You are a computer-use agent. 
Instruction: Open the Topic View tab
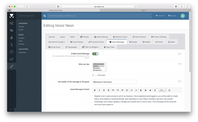[x=109, y=47]
